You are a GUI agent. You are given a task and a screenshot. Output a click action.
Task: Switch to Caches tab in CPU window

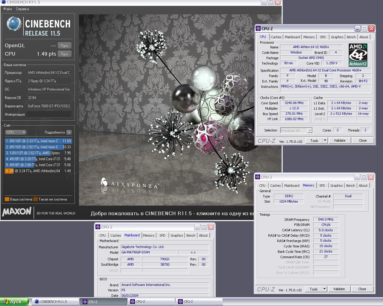(276, 37)
